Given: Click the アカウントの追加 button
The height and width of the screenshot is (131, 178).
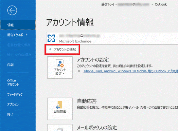Looking at the screenshot, I should coord(62,49).
